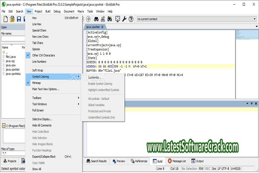Switch to the Search Results tab
This screenshot has height=173, width=259.
[x=97, y=161]
